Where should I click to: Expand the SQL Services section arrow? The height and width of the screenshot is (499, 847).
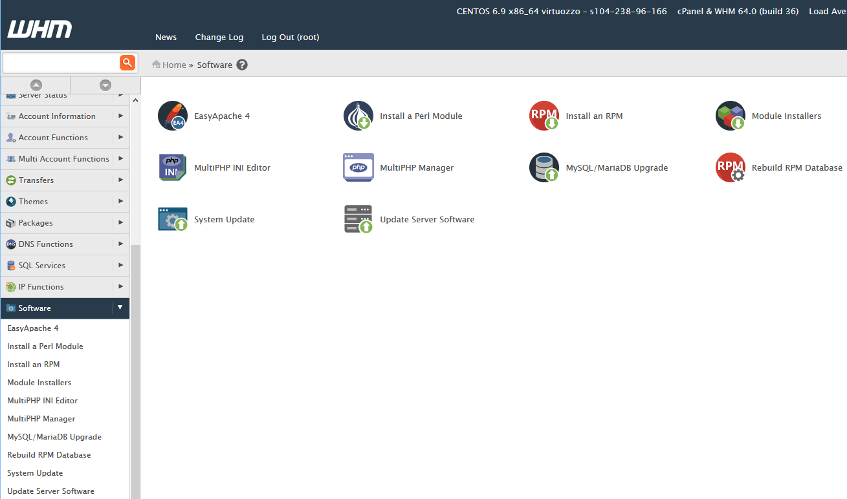[x=121, y=266]
